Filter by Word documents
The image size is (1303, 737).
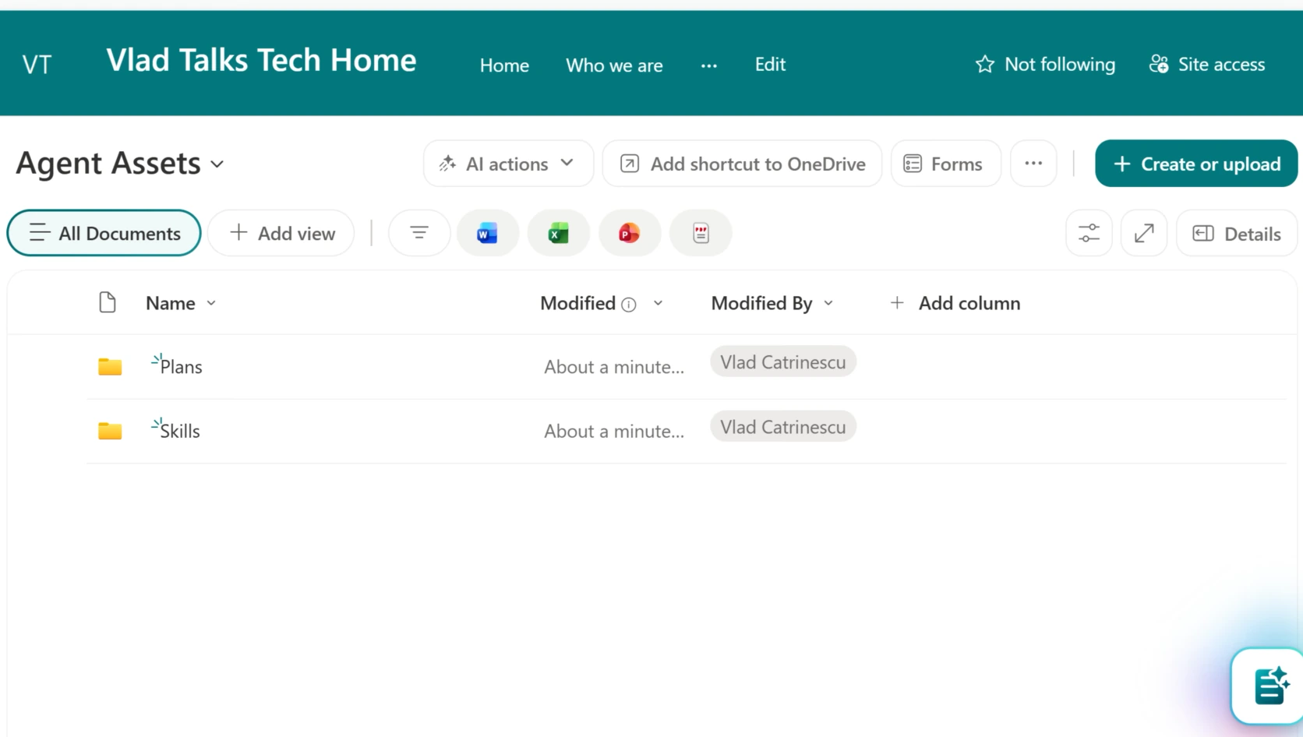click(487, 233)
